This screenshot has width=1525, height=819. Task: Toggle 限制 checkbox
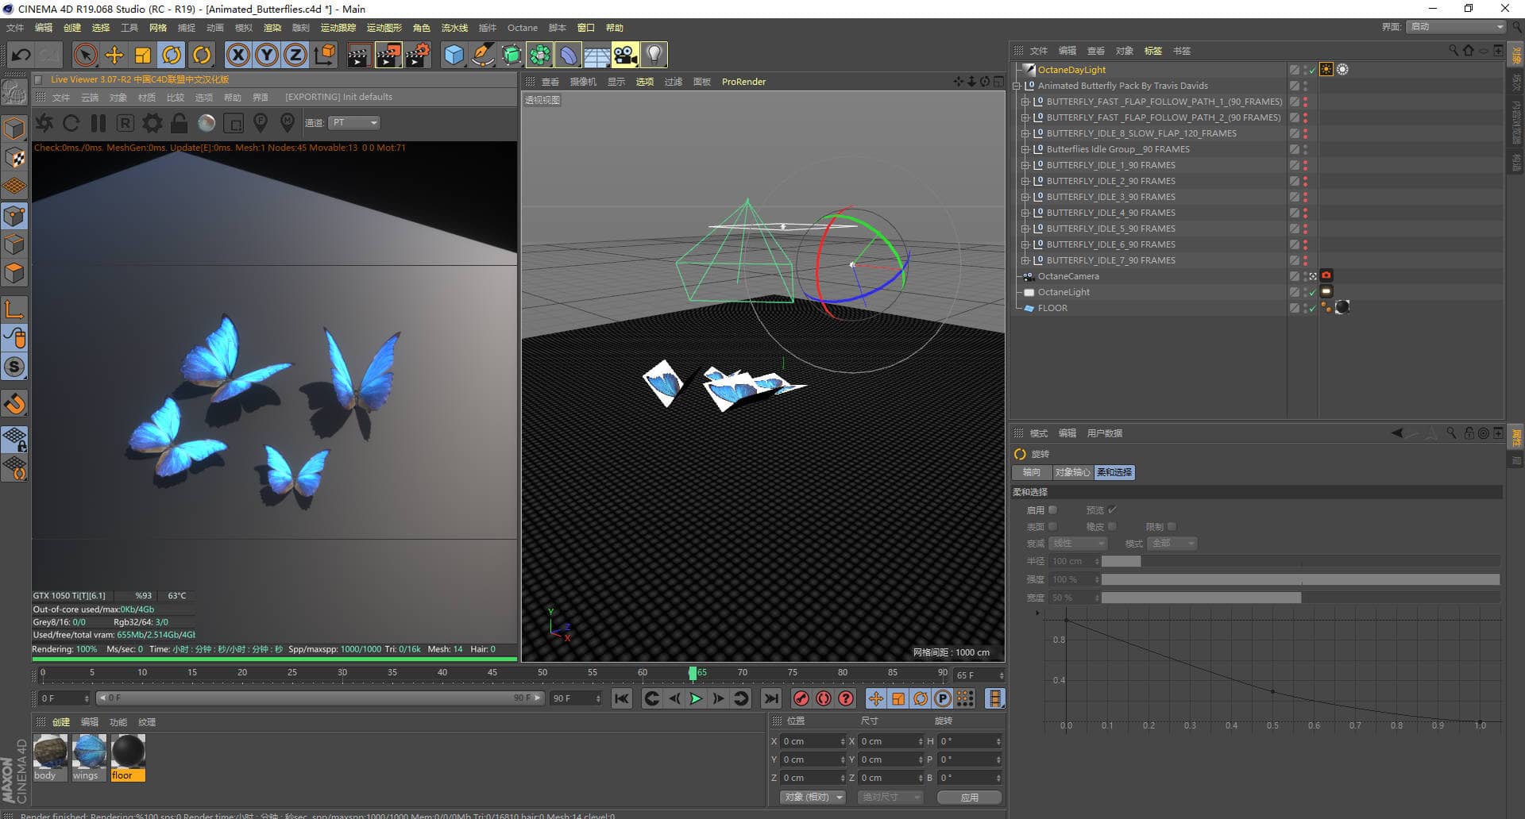[1172, 526]
